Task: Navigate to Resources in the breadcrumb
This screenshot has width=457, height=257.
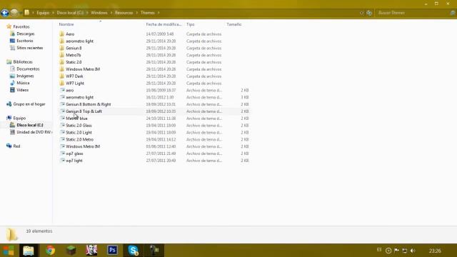Action: pos(124,13)
